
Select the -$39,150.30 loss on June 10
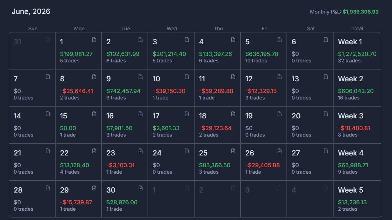pyautogui.click(x=169, y=91)
